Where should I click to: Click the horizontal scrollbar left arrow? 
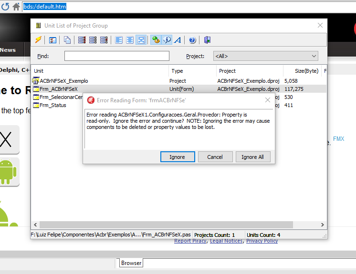pos(35,225)
